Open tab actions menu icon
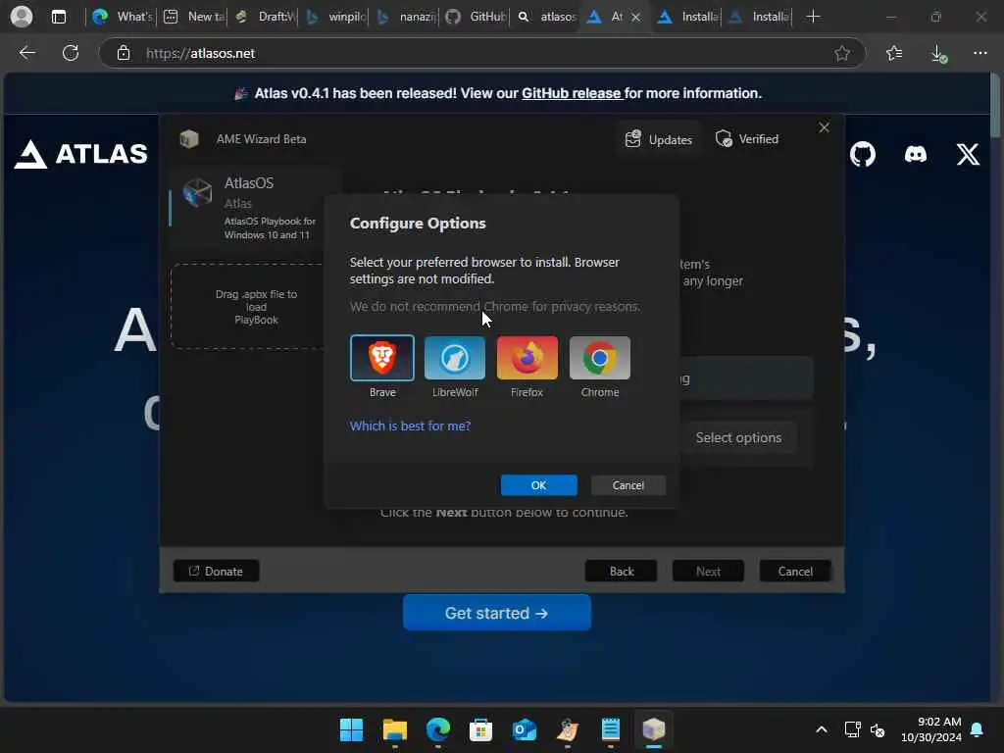The width and height of the screenshot is (1004, 753). coord(58,17)
